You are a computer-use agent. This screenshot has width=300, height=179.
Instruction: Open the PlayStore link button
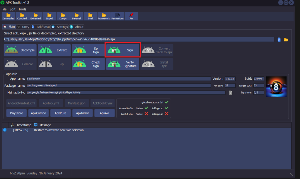16,113
